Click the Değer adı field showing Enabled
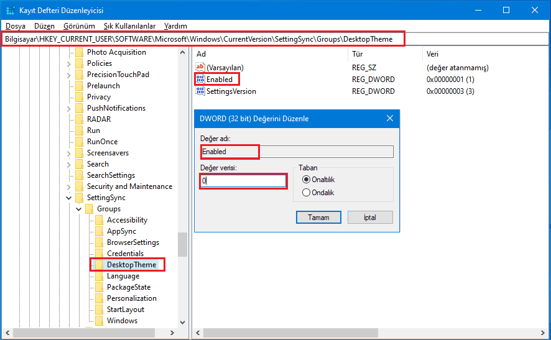This screenshot has width=551, height=340. pos(297,152)
